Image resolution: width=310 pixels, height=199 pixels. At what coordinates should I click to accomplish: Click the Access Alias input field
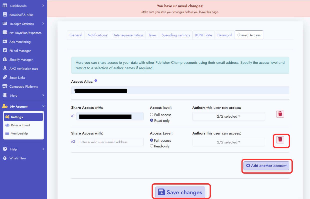pos(180,90)
